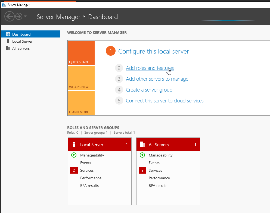The image size is (270, 213).
Task: Open the Learn More tile
Action: coord(81,103)
